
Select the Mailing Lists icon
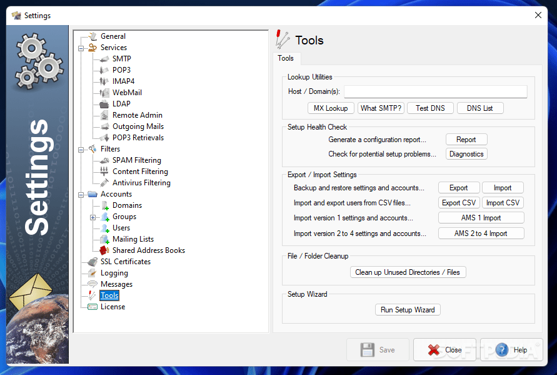pos(104,239)
